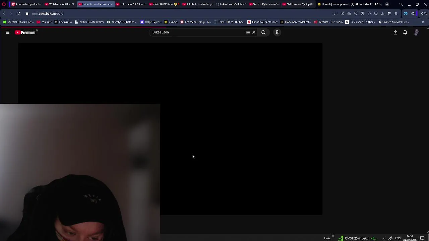The image size is (429, 241).
Task: Open the 'Osta CBD & CBG Ke...' bookmark
Action: (229, 22)
